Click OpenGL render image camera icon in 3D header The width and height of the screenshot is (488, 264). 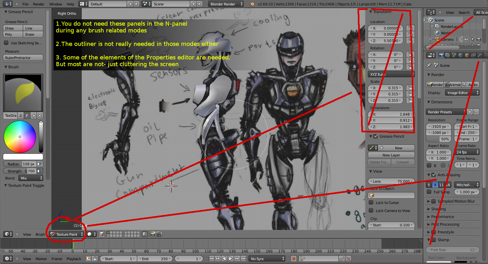(153, 234)
